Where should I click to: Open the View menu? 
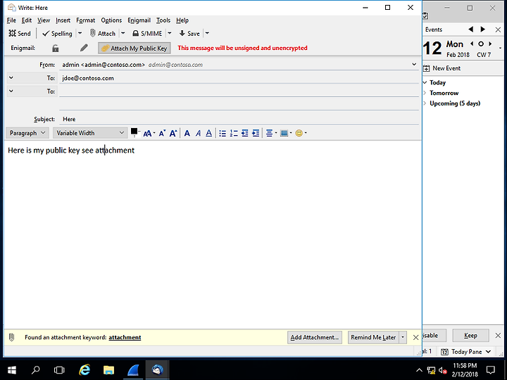click(x=44, y=20)
